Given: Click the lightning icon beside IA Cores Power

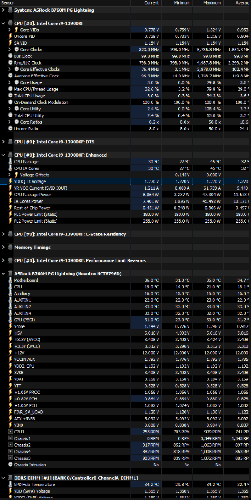Looking at the screenshot, I should [x=10, y=201].
